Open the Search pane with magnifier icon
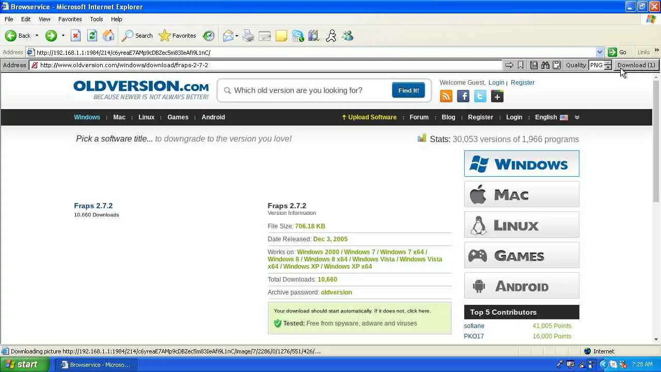Image resolution: width=661 pixels, height=372 pixels. pos(137,36)
